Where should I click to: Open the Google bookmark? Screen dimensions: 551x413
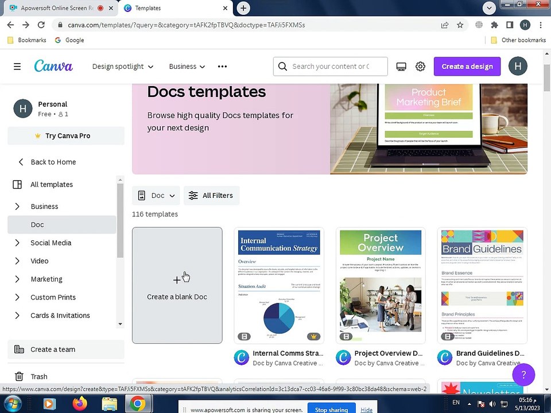tap(69, 40)
